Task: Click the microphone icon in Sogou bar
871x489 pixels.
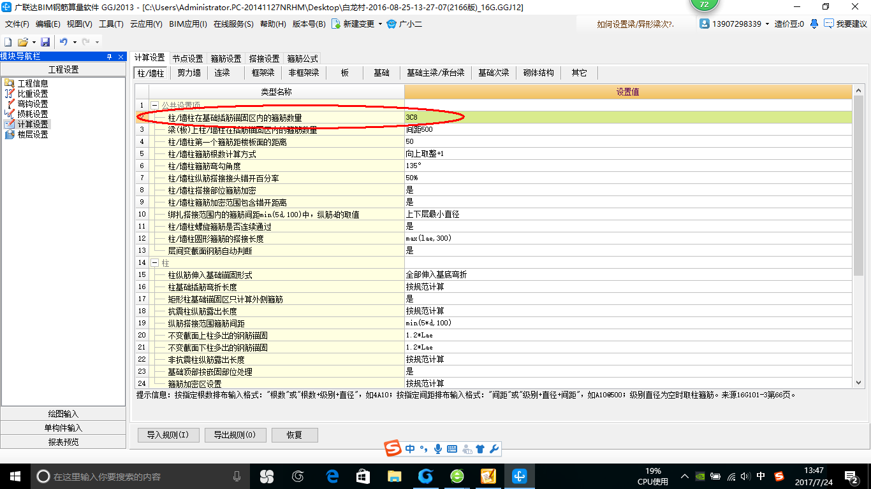Action: [438, 449]
